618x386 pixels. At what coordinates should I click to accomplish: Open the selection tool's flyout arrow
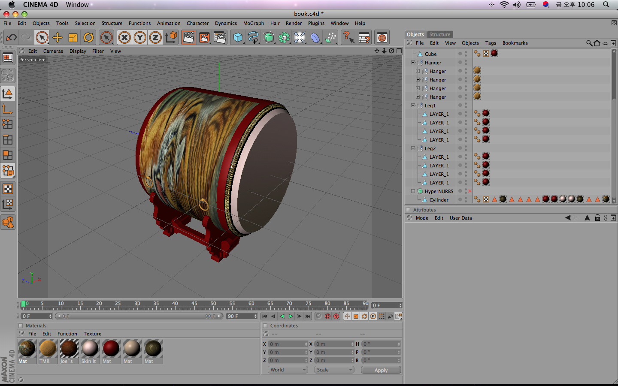[x=47, y=43]
